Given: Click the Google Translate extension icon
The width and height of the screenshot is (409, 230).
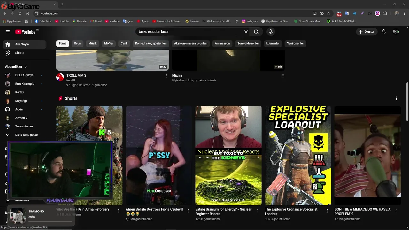Looking at the screenshot, I should point(347,13).
